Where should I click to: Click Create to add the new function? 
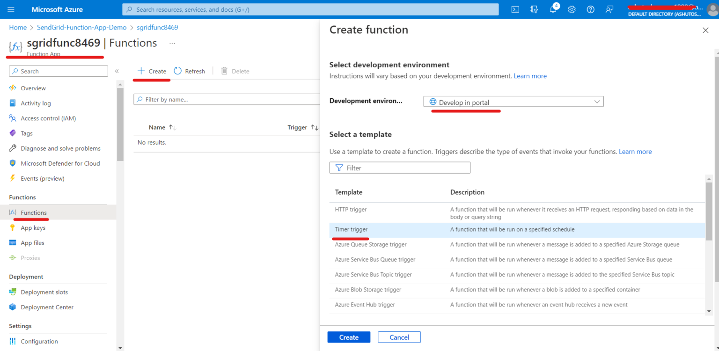349,337
